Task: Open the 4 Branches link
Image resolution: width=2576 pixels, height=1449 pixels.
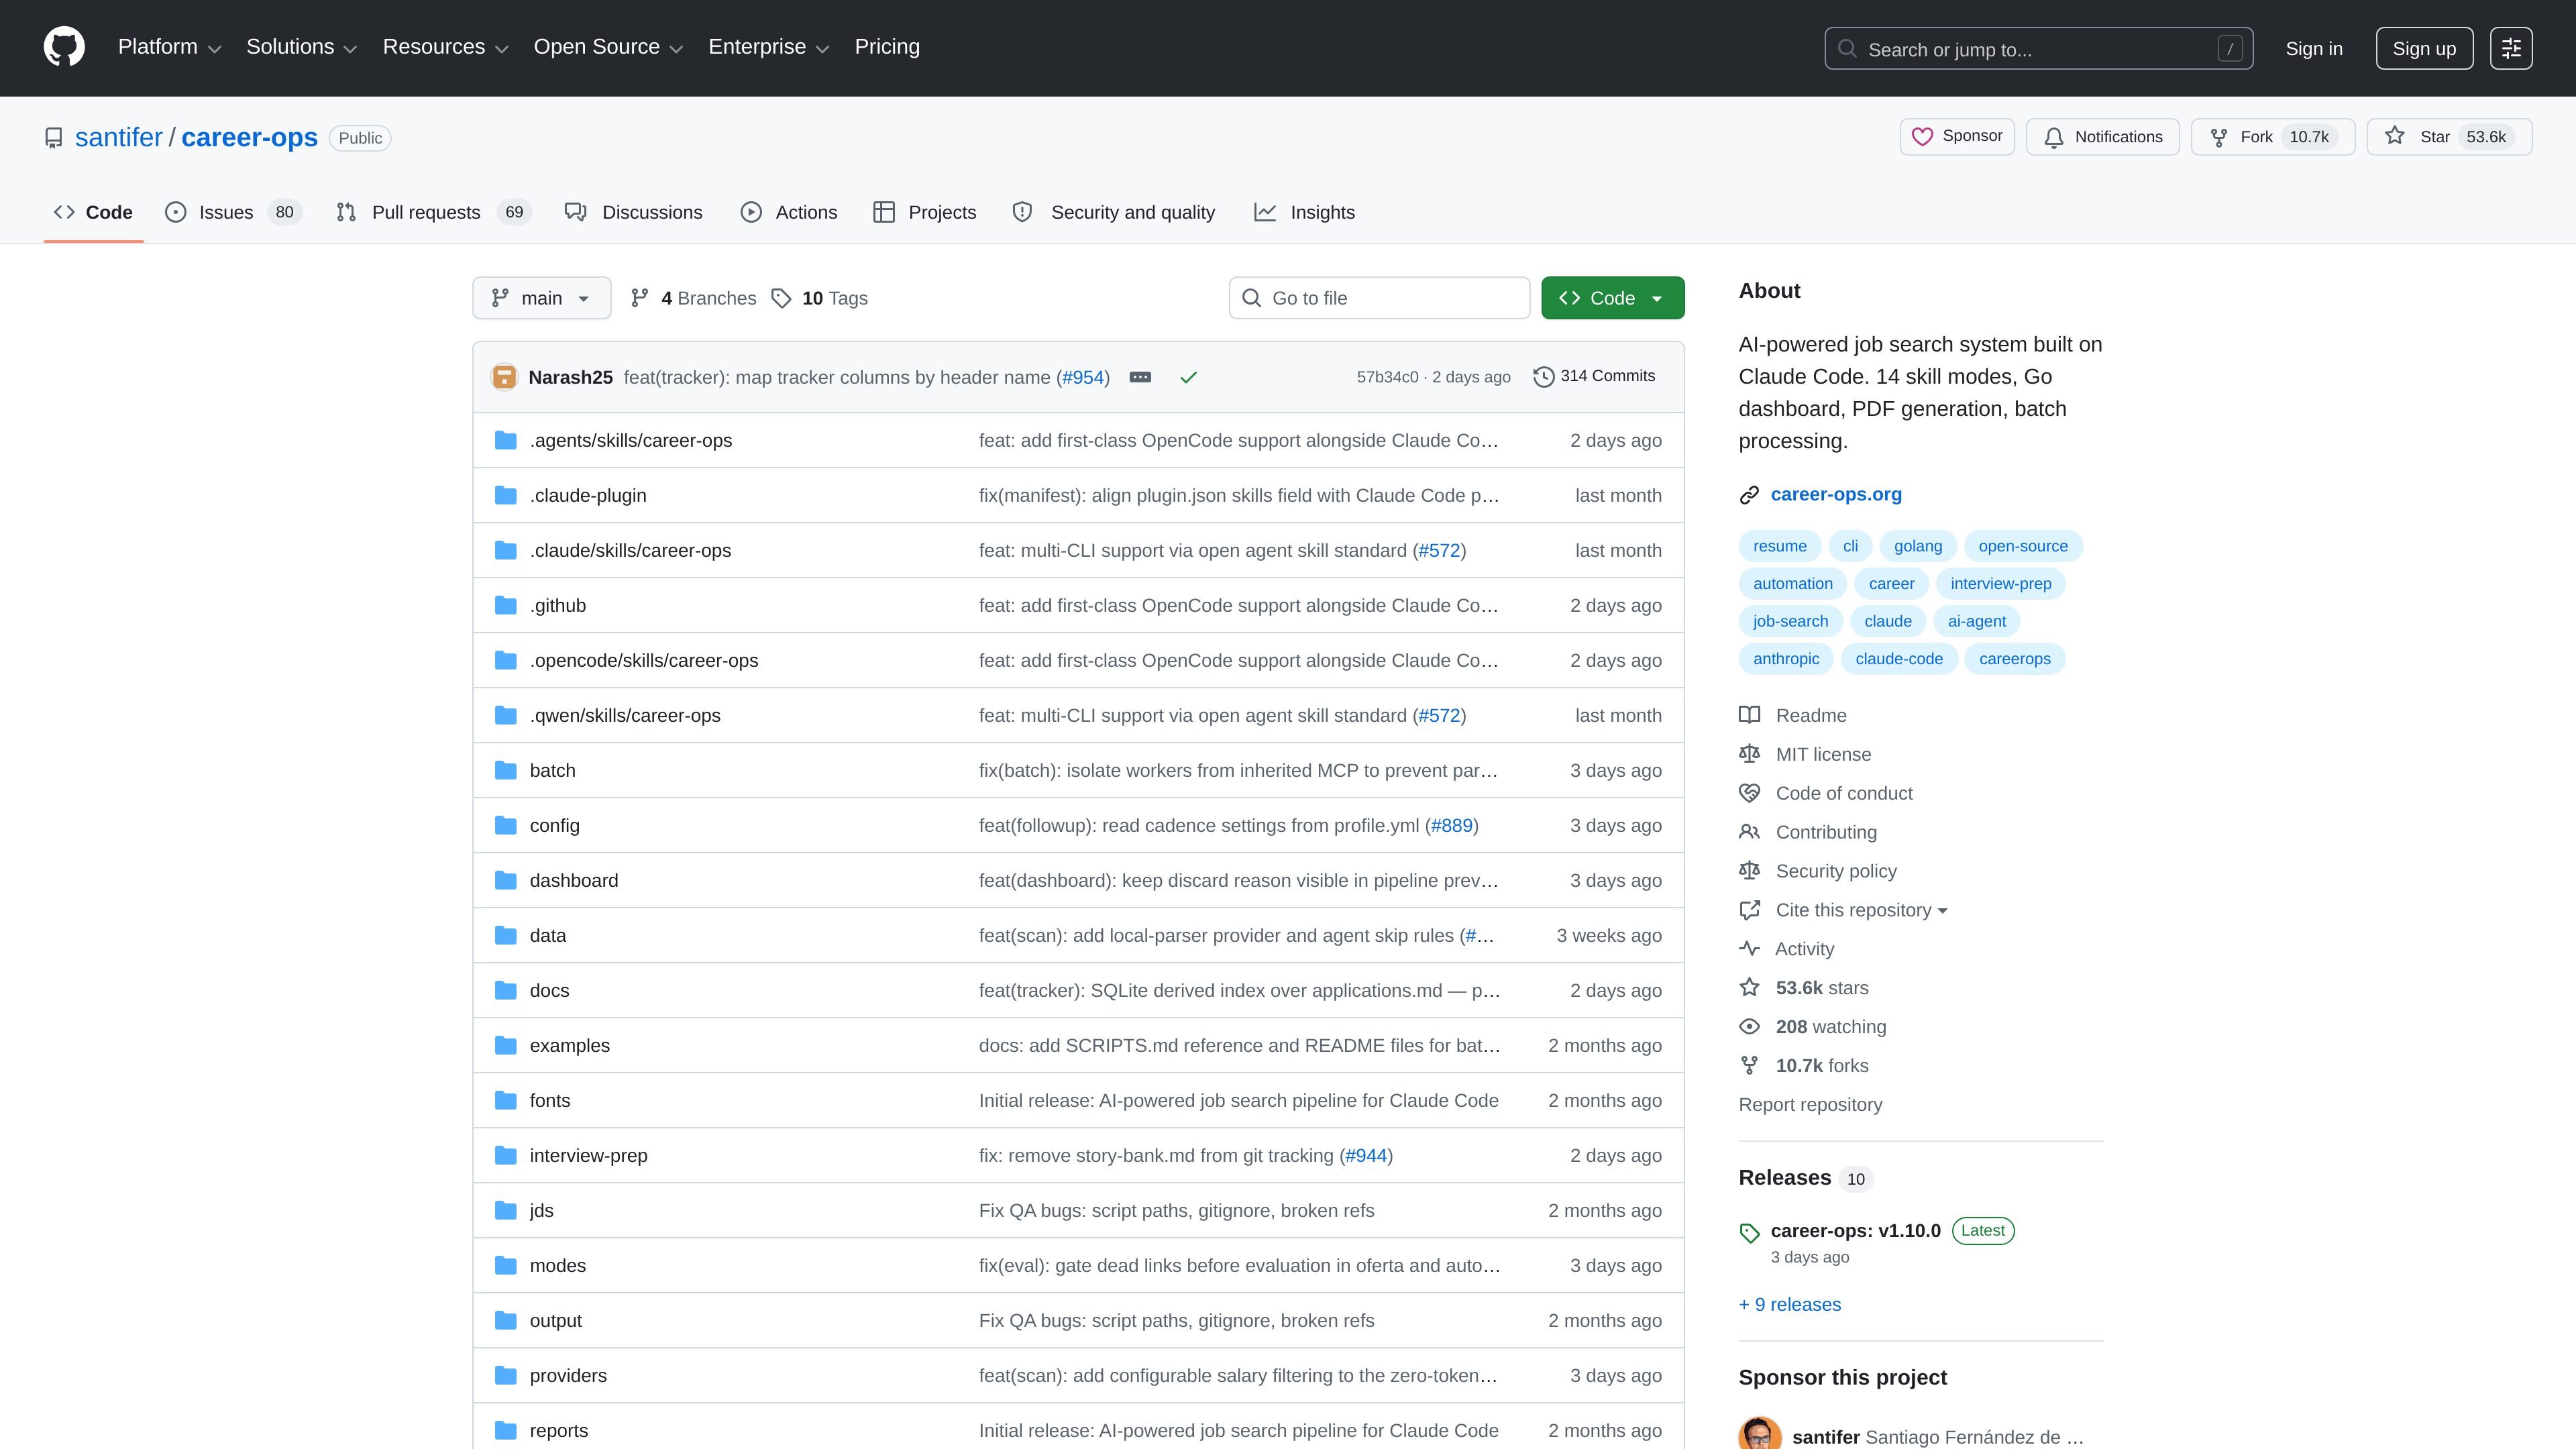Action: [x=693, y=298]
